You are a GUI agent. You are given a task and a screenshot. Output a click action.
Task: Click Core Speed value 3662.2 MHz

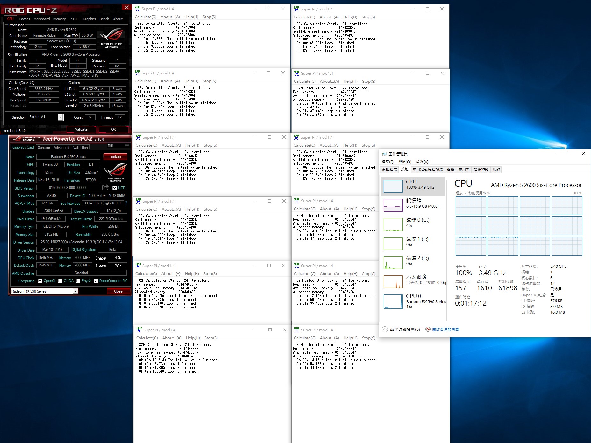click(44, 89)
